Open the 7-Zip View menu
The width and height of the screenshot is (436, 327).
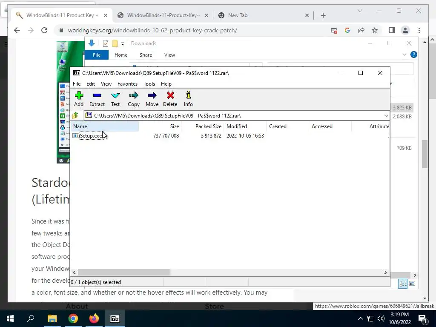click(106, 84)
